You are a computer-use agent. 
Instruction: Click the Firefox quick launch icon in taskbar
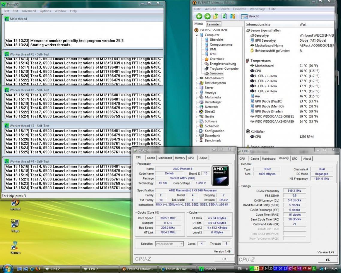point(38,269)
